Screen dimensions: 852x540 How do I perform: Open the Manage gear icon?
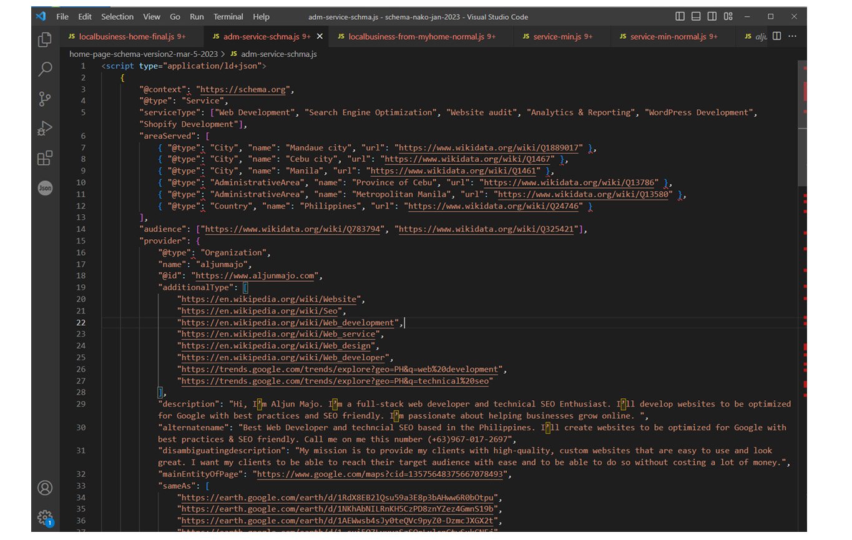click(x=45, y=517)
